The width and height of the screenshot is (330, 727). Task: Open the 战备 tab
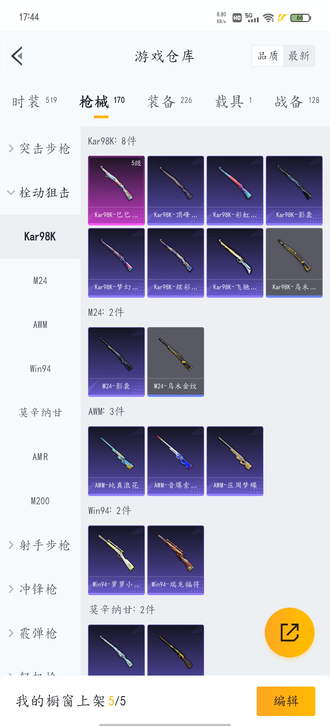(x=297, y=102)
